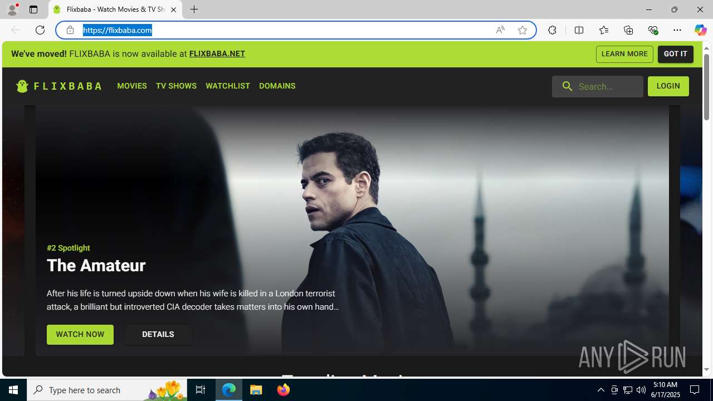The height and width of the screenshot is (401, 713).
Task: Open File Explorer on taskbar
Action: [256, 390]
